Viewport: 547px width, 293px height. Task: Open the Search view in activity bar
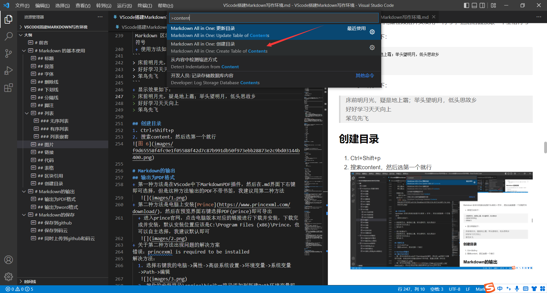pyautogui.click(x=9, y=36)
